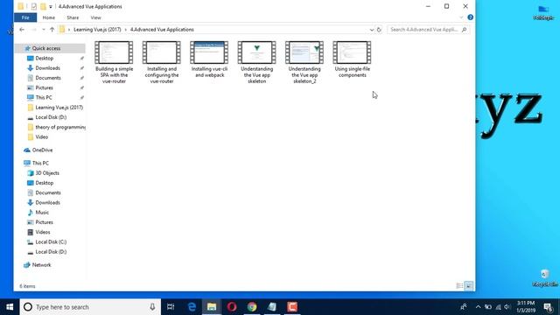560x315 pixels.
Task: Open Learning Vue.js (2017) folder in sidebar
Action: click(x=59, y=107)
